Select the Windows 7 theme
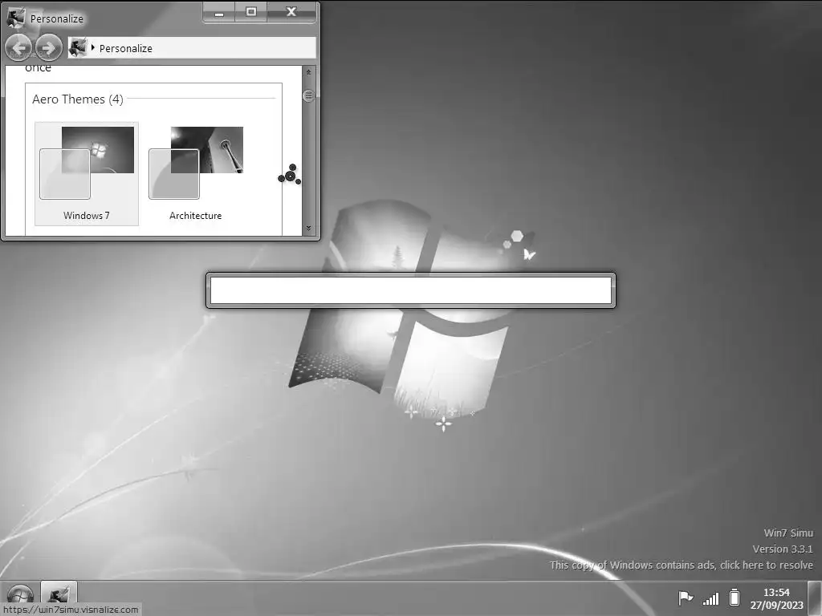The image size is (822, 616). (x=87, y=174)
